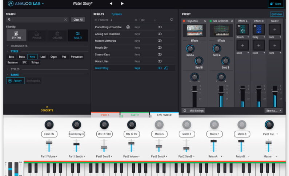
Task: Sort results by Featured column
Action: click(x=103, y=20)
